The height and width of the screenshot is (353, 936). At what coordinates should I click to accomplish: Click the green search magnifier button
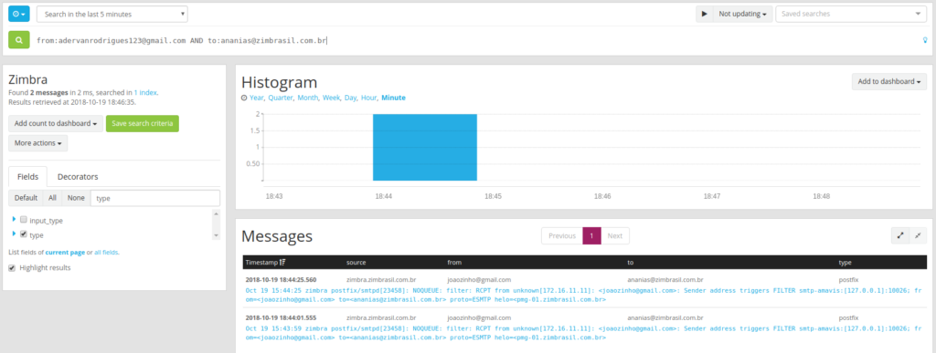[x=19, y=40]
